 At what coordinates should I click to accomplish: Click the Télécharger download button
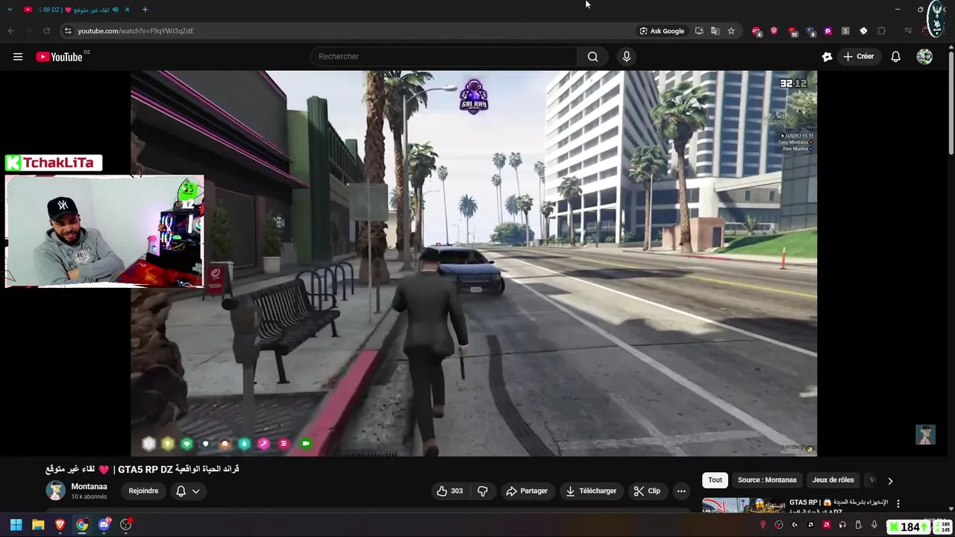click(x=591, y=491)
